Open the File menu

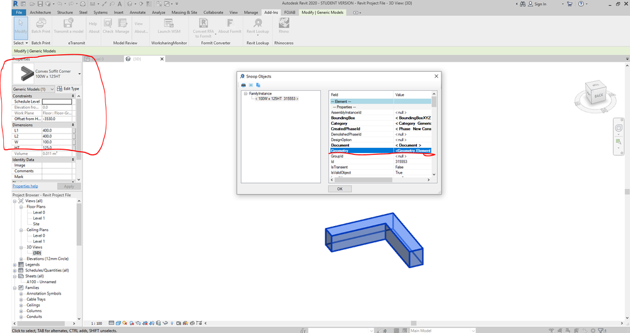19,13
